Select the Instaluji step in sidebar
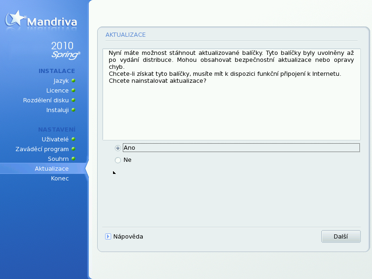The image size is (372, 279). [x=57, y=110]
